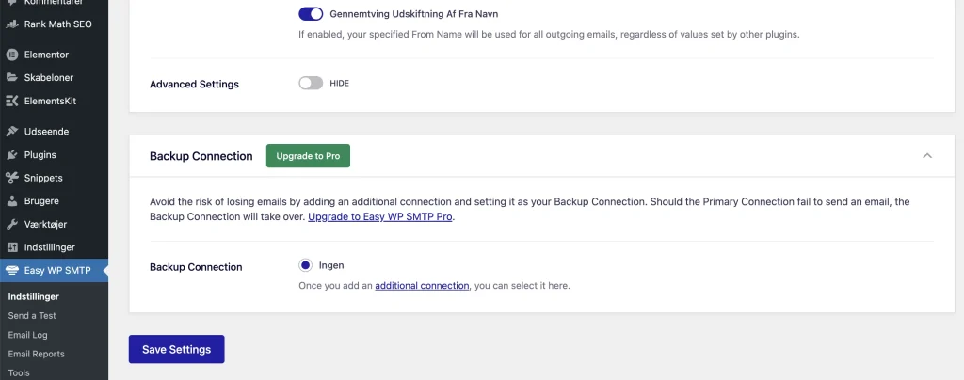This screenshot has height=380, width=964.
Task: Collapse the Backup Connection panel chevron
Action: pyautogui.click(x=927, y=156)
